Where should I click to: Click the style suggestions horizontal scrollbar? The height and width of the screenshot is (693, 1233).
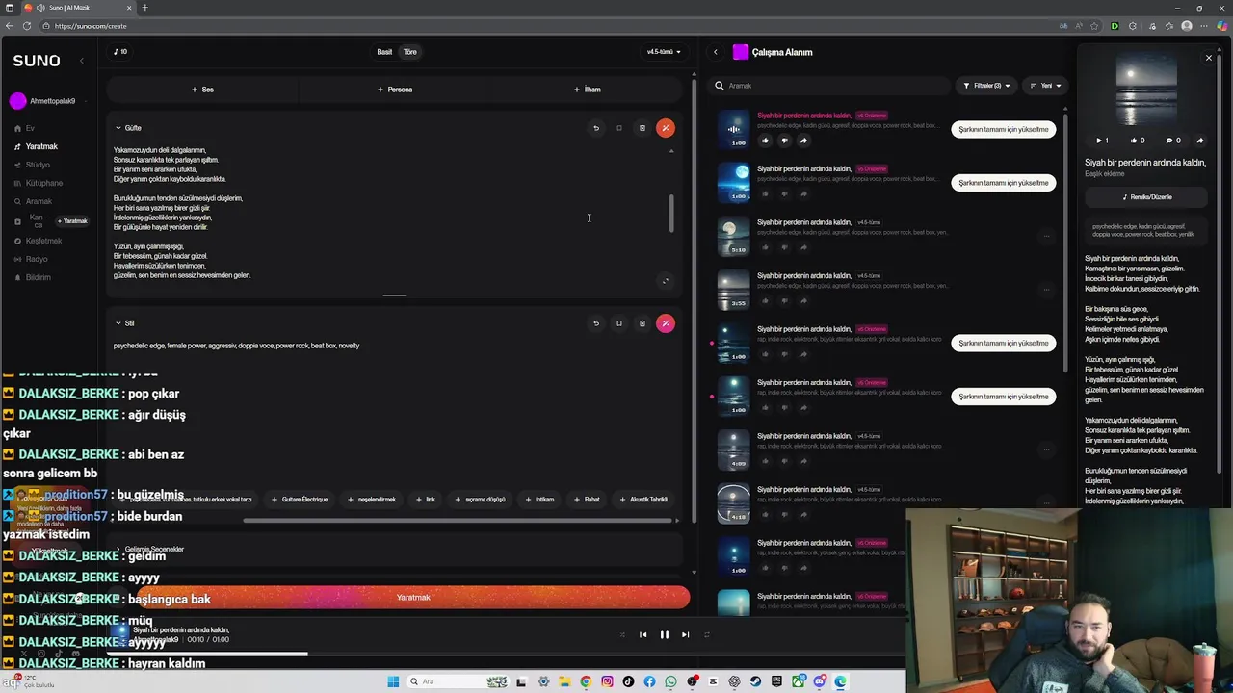point(458,521)
